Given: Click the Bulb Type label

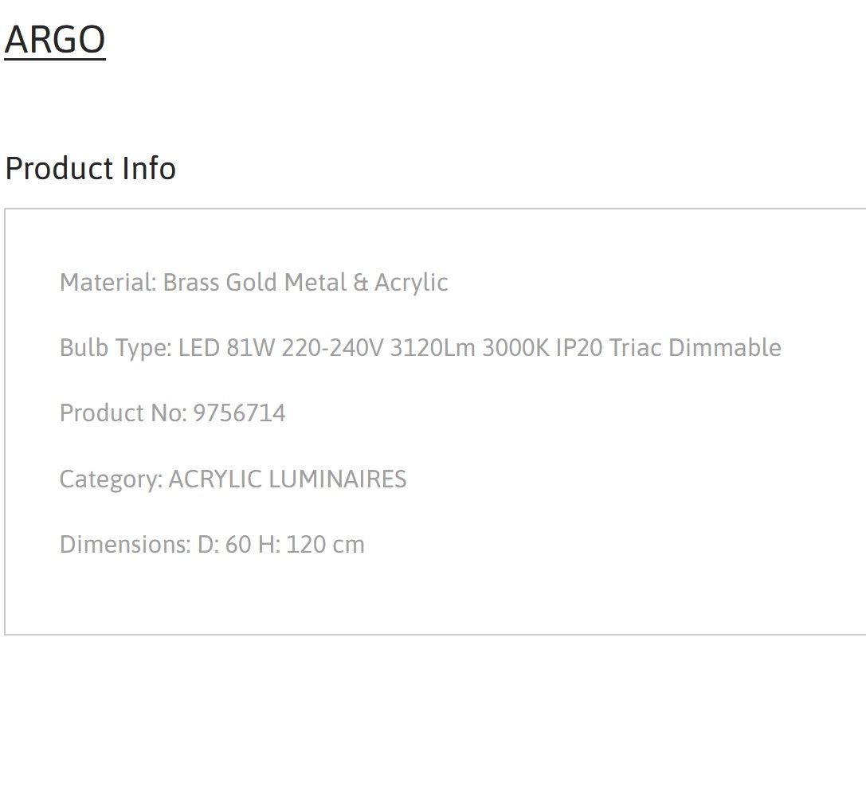Looking at the screenshot, I should click(116, 348).
